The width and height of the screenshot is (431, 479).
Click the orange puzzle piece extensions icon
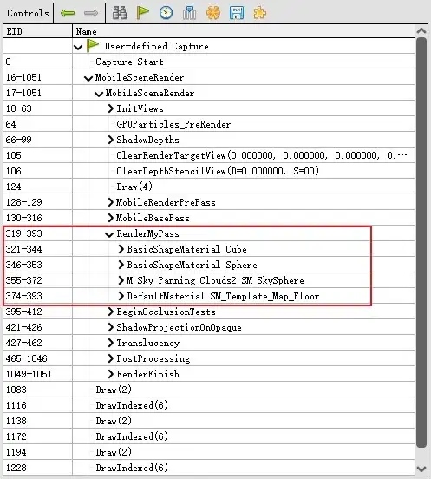(259, 13)
